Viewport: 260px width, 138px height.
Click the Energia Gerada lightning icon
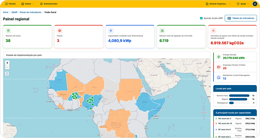tap(219, 57)
